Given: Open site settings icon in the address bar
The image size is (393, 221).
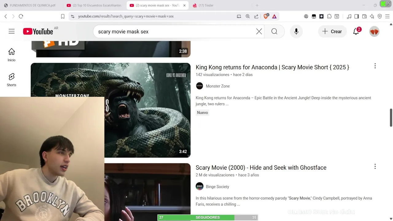Looking at the screenshot, I should pyautogui.click(x=72, y=16).
